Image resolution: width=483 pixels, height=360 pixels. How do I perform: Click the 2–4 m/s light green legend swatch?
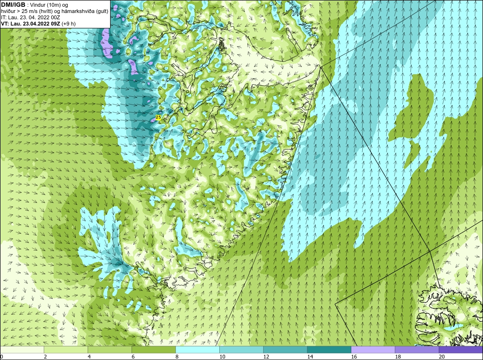pos(66,350)
